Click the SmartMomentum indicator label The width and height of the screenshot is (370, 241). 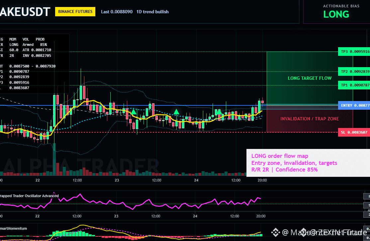13,228
